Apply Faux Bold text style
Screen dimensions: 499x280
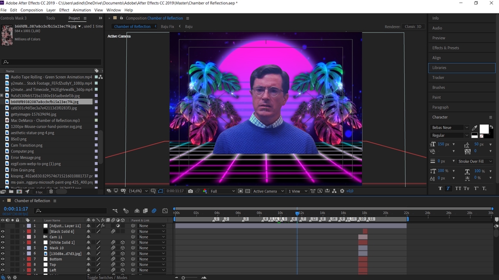[440, 189]
